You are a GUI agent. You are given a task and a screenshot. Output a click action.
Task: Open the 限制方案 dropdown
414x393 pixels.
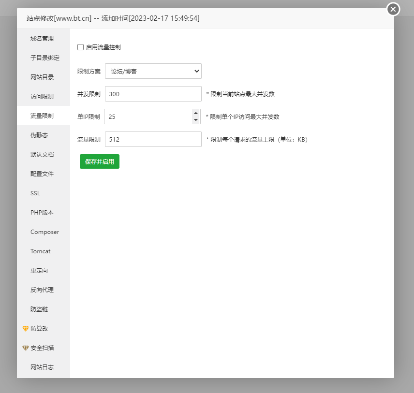(x=153, y=71)
